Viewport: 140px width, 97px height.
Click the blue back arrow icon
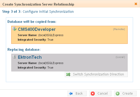point(71,94)
